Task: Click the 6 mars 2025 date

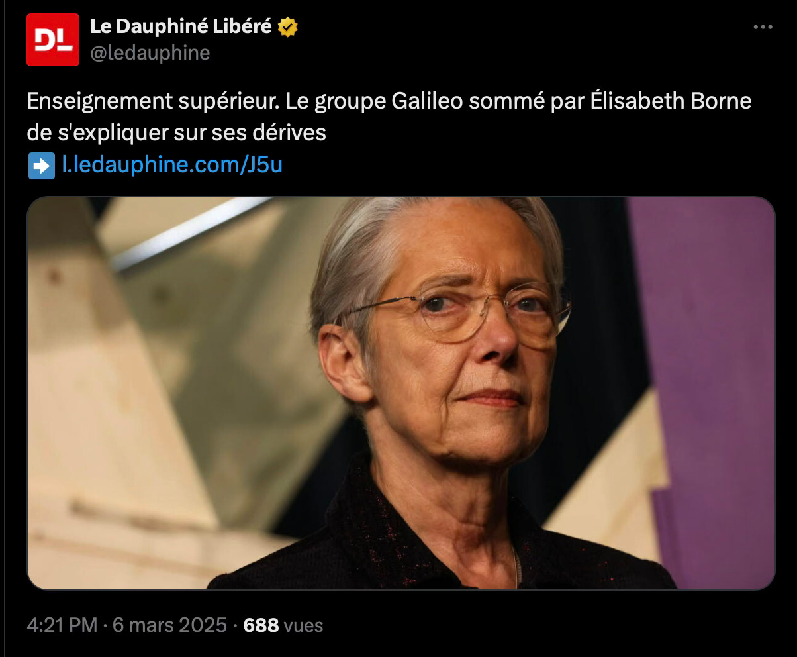Action: pyautogui.click(x=169, y=625)
